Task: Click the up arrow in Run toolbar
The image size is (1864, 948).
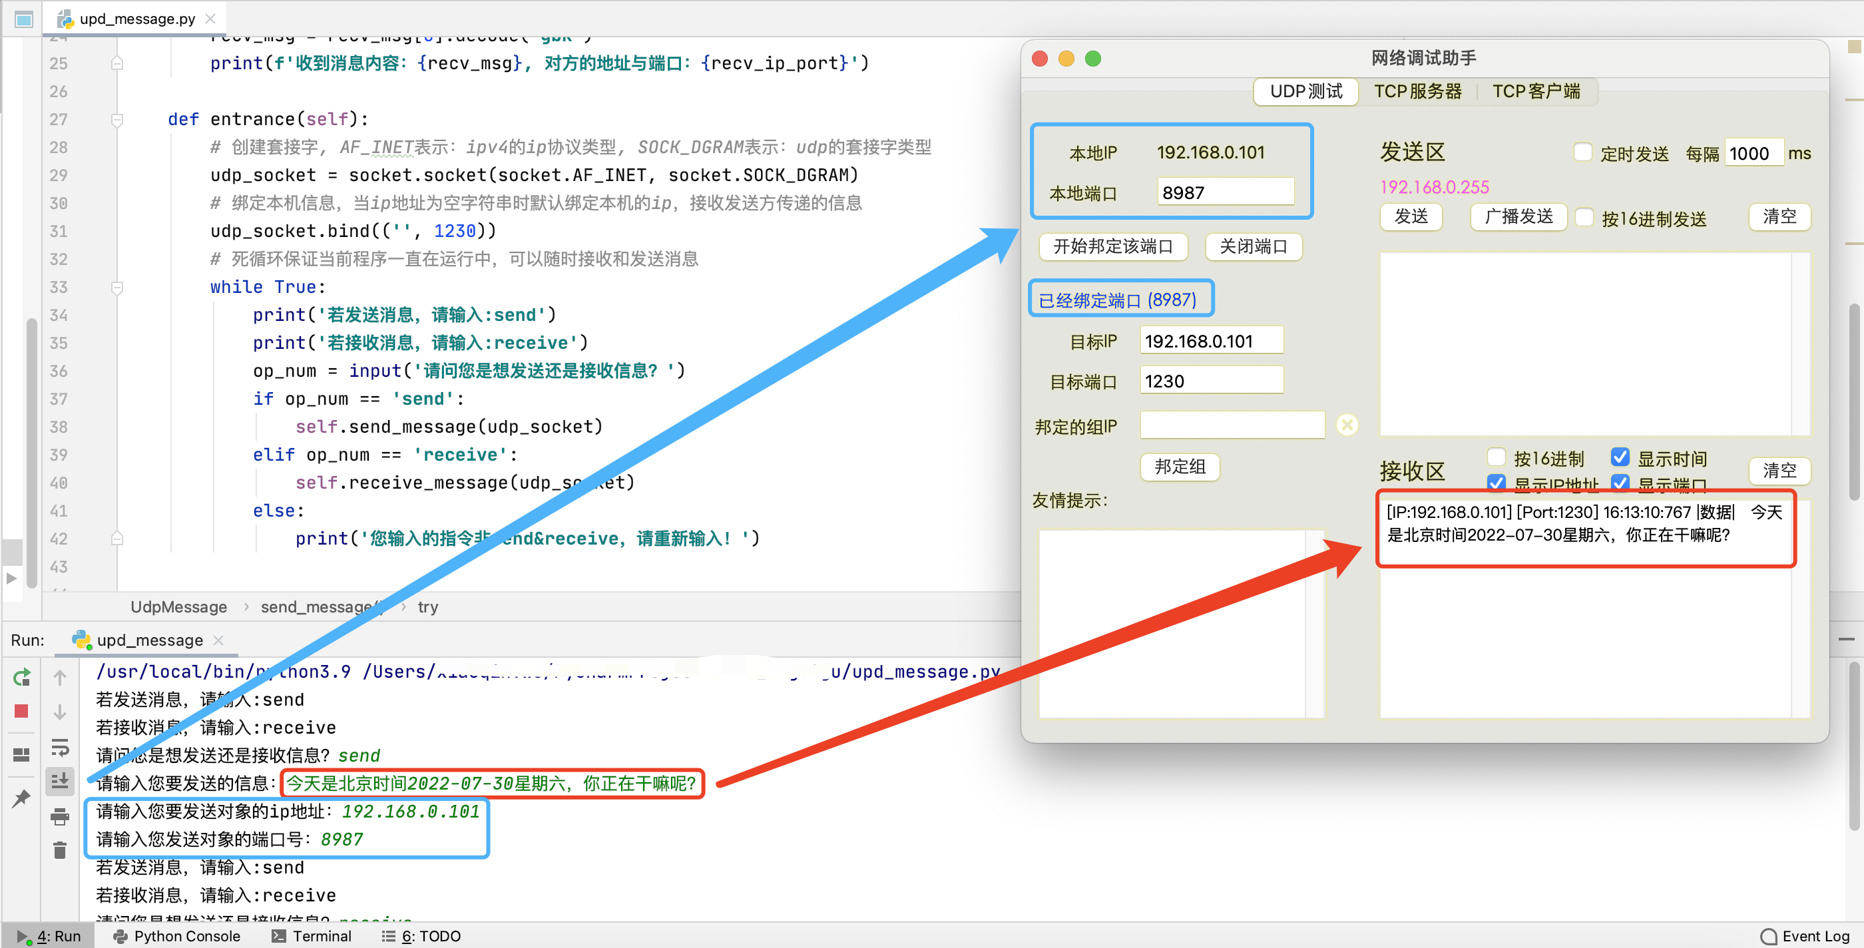Action: (x=60, y=677)
